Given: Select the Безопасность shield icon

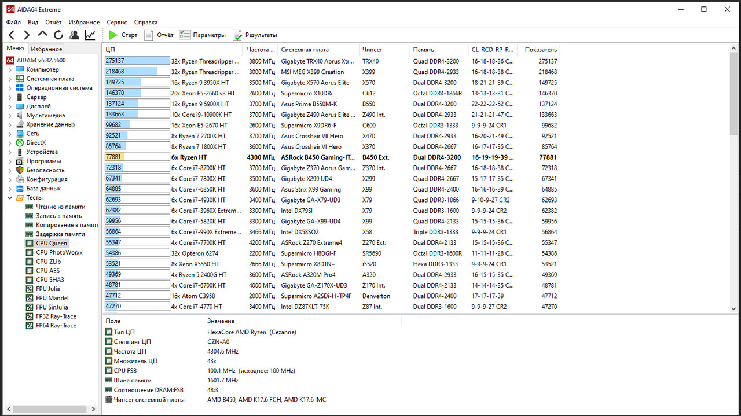Looking at the screenshot, I should (20, 170).
